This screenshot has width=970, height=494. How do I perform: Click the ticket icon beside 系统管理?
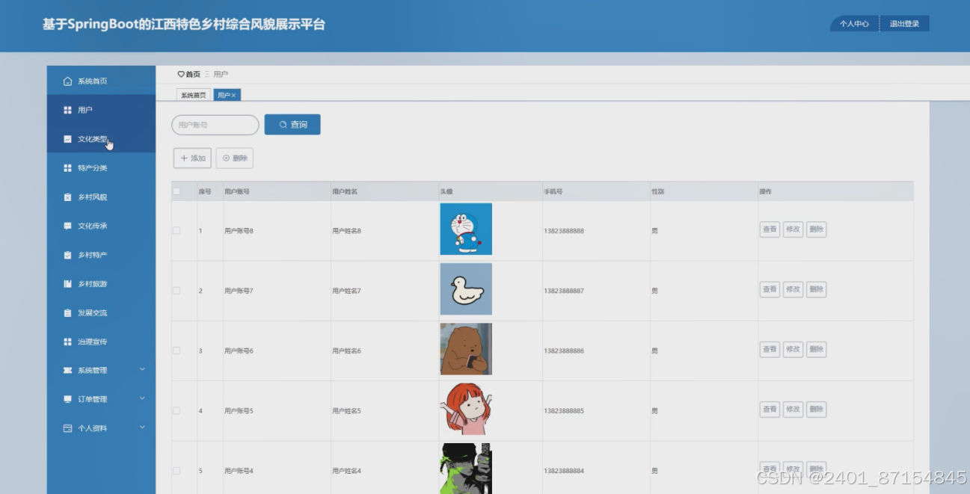pyautogui.click(x=67, y=371)
